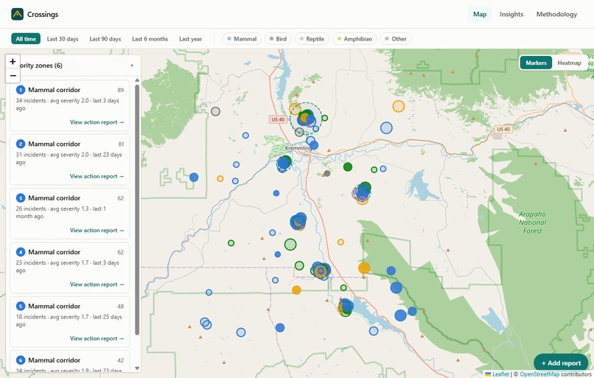The height and width of the screenshot is (378, 594).
Task: Filter to Last 30 days
Action: pos(63,38)
